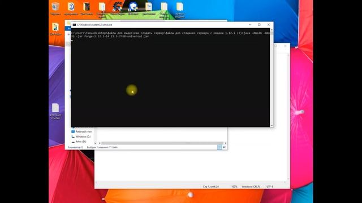Click Explorer horizontal scrollbar right arrow
Image resolution: width=362 pixels, height=203 pixels.
225,143
